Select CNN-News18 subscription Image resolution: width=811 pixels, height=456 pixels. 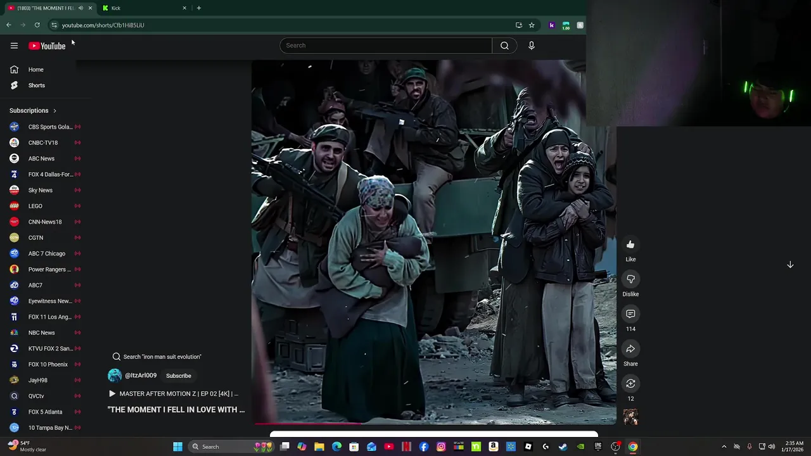click(44, 222)
